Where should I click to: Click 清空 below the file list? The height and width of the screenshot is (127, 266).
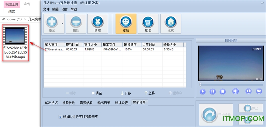click(97, 93)
